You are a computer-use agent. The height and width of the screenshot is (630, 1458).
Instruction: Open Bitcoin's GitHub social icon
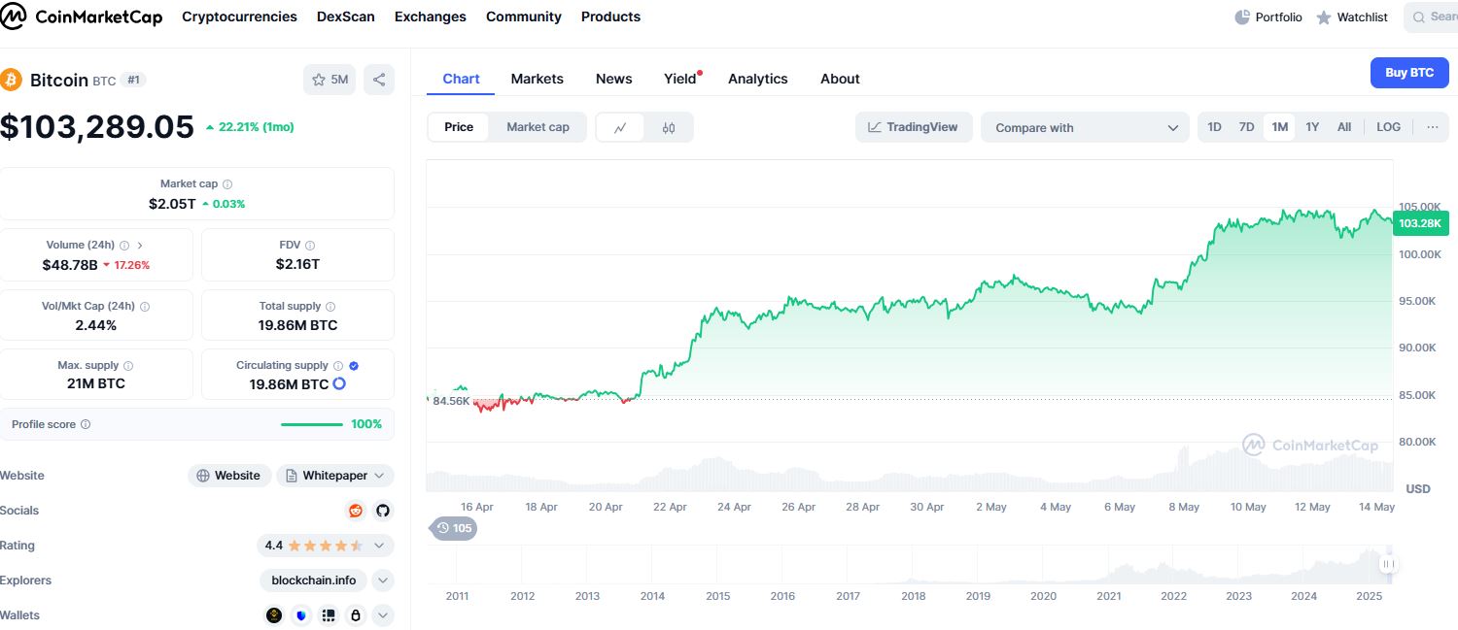(383, 511)
